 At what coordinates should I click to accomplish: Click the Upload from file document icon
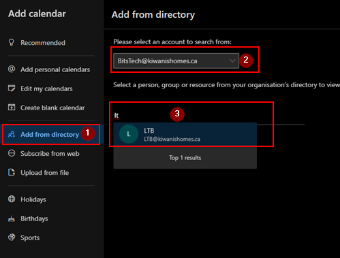[12, 172]
